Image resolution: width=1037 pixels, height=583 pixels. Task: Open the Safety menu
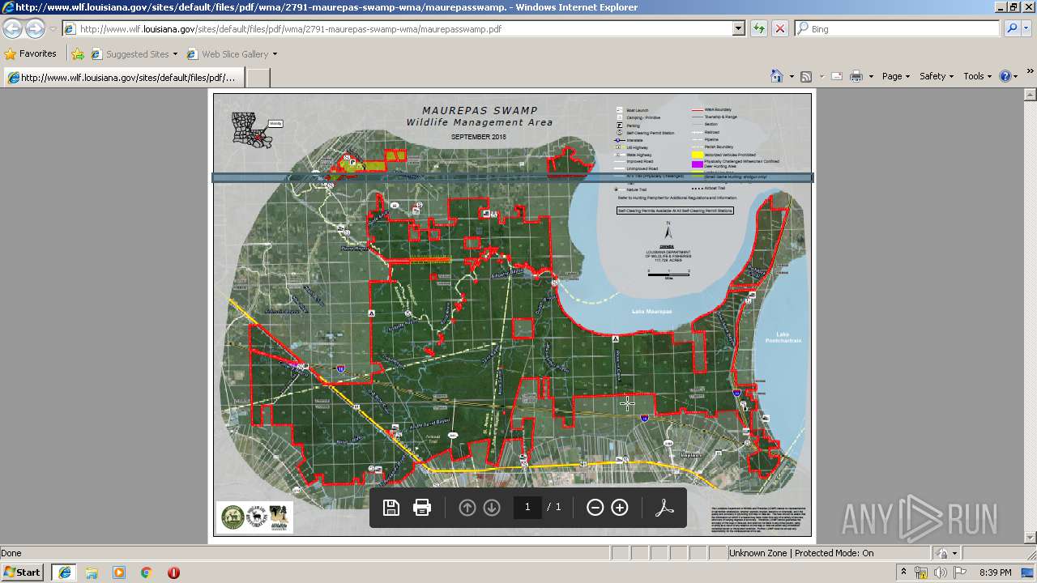(x=937, y=76)
